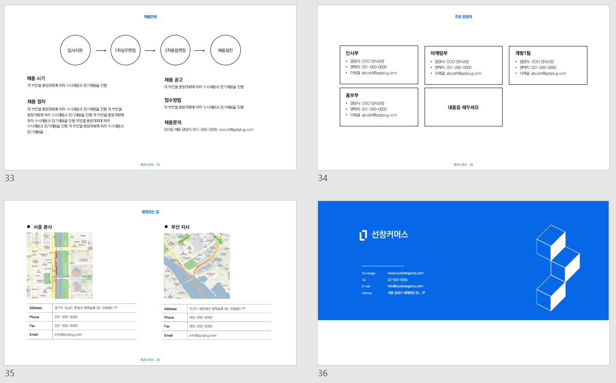616x383 pixels.
Task: Select the blue 선창커머스 closing slide 36
Action: coord(463,283)
